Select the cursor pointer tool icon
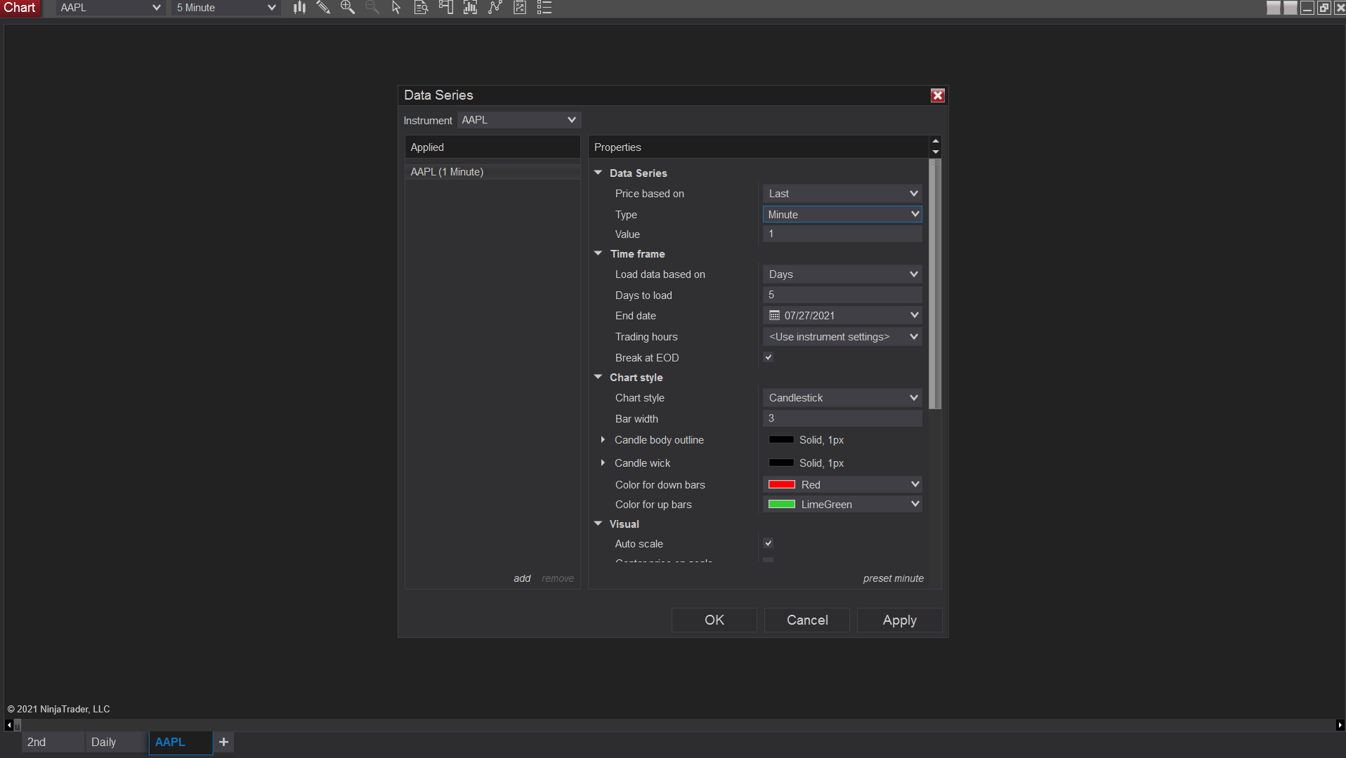The width and height of the screenshot is (1346, 758). [x=396, y=8]
